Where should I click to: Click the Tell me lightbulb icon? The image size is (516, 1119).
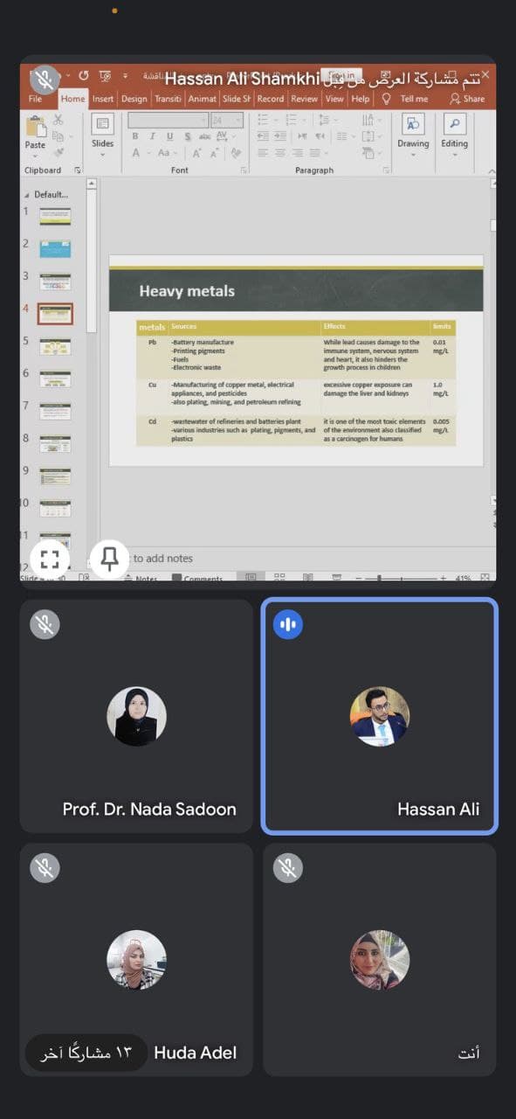click(387, 99)
